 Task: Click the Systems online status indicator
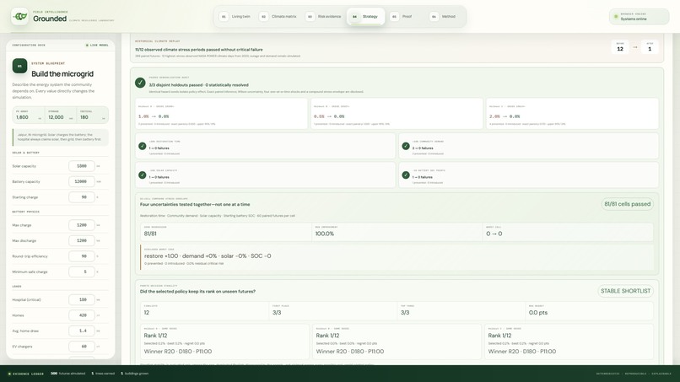[639, 17]
